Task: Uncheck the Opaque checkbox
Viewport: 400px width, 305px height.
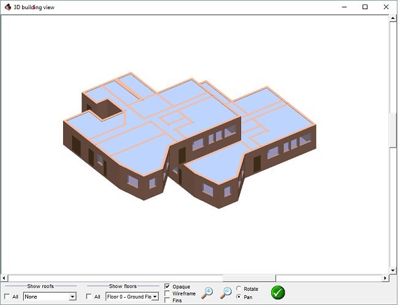Action: (167, 287)
